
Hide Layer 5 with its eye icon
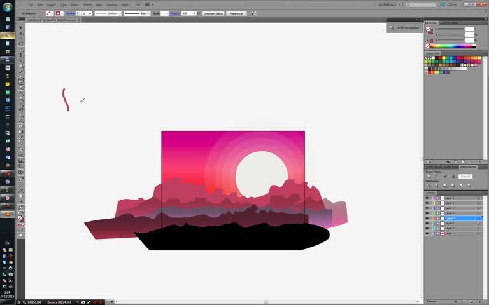(427, 203)
